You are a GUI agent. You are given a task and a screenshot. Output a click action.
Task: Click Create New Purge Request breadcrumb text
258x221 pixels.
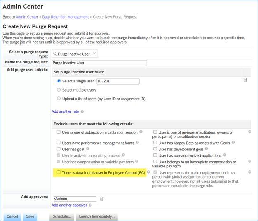click(x=115, y=17)
